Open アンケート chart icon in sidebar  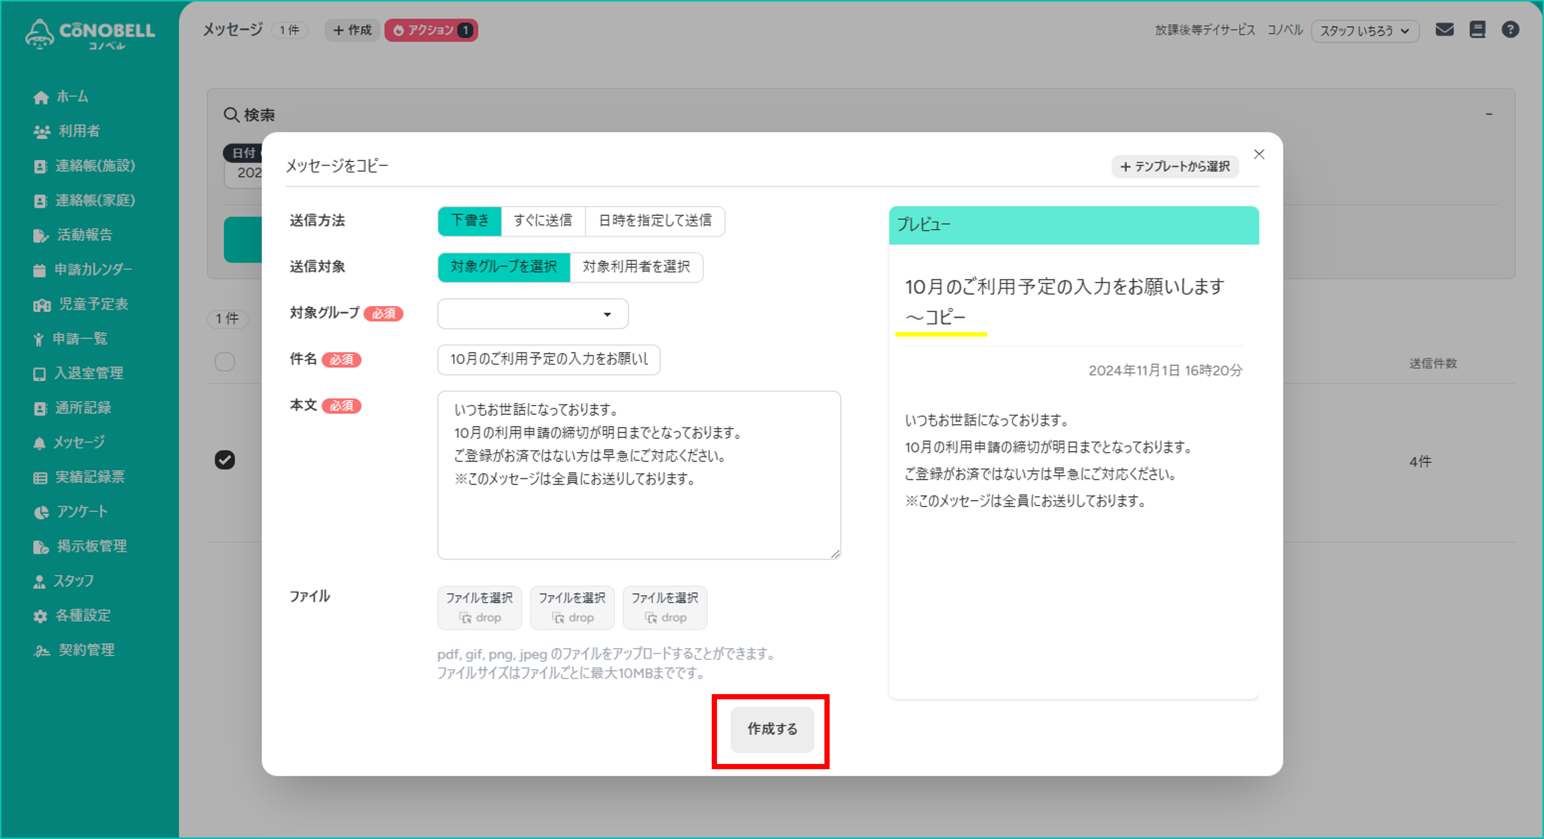point(41,513)
